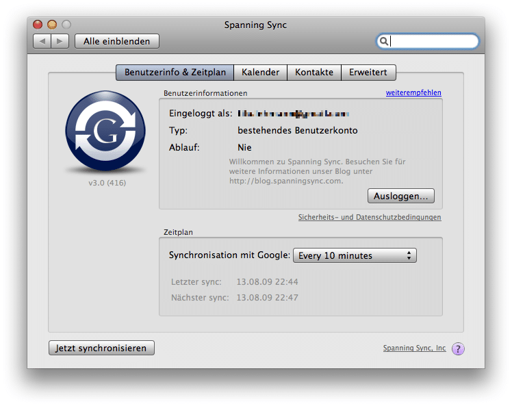Viewport: 512px width, 406px height.
Task: Switch to Benutzerinfo & Zeitplan tab
Action: click(175, 72)
